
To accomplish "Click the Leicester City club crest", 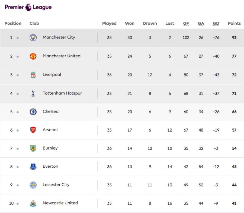I will tap(33, 185).
